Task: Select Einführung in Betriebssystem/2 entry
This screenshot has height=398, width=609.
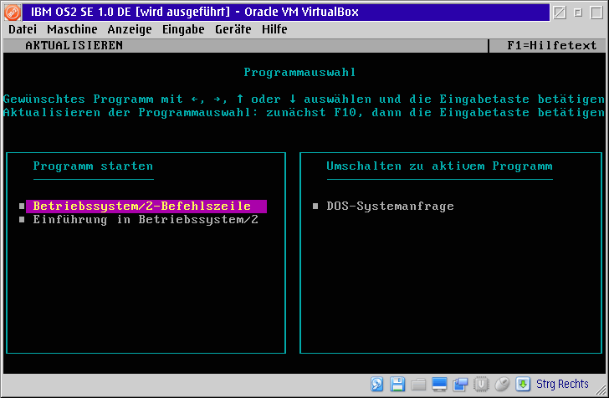Action: [146, 219]
